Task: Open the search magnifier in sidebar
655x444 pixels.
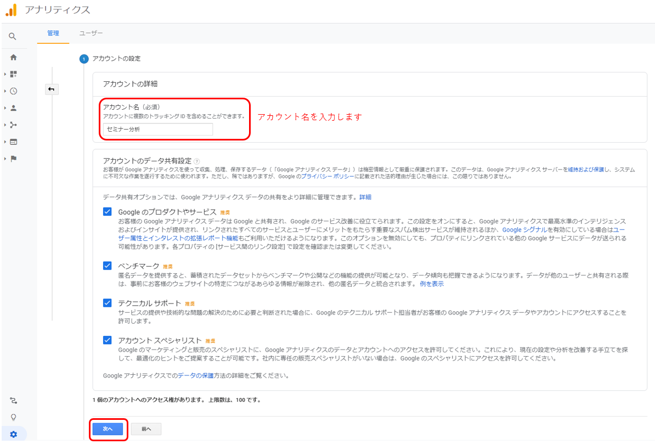Action: coord(13,36)
